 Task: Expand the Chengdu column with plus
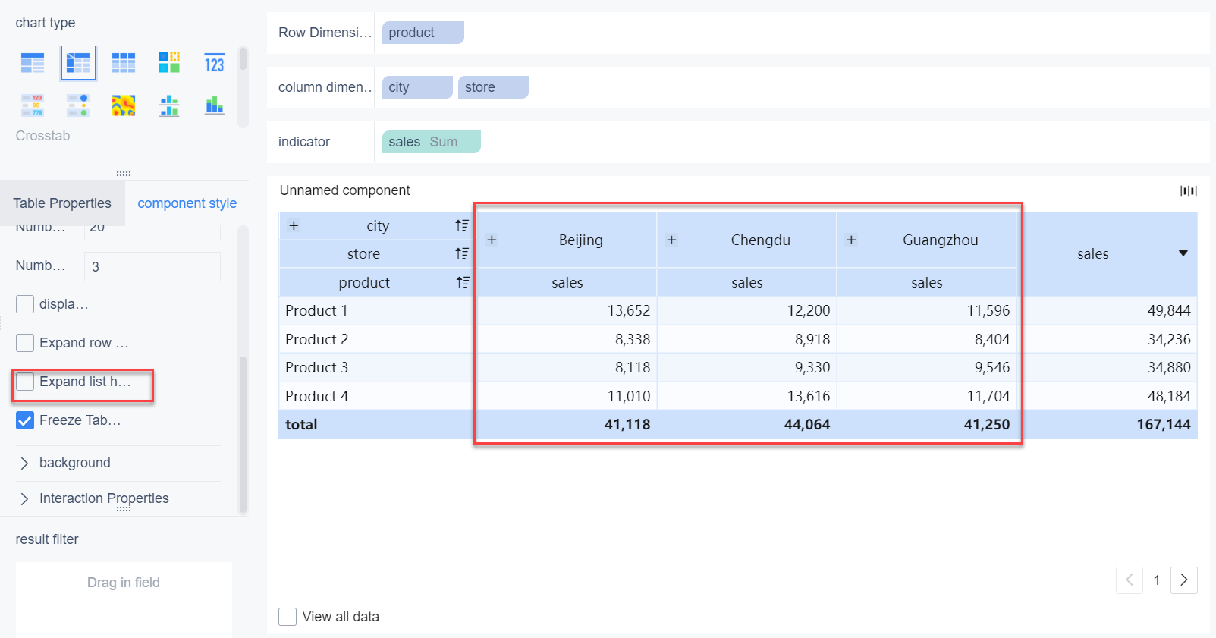tap(671, 240)
